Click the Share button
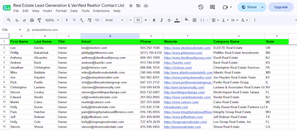The width and height of the screenshot is (297, 130). 248,7
